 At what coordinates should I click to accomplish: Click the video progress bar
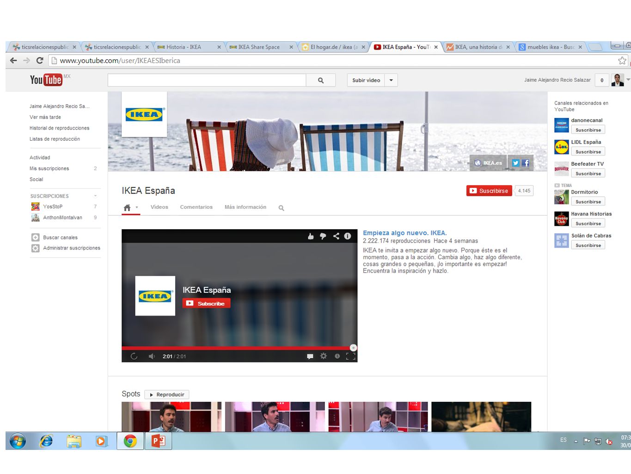(x=239, y=348)
